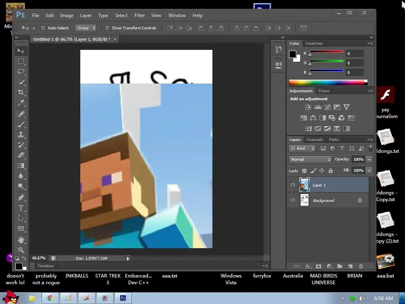This screenshot has width=405, height=304.
Task: Enable the Auto-Select checkbox
Action: [43, 28]
